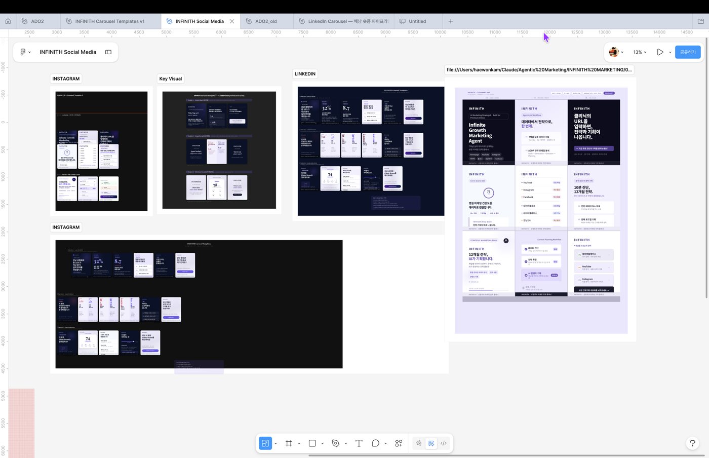Switch to the ADO2_old tab

click(266, 21)
